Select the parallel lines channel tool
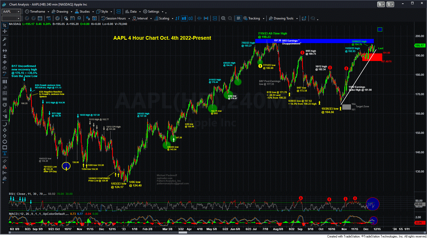 point(4,62)
